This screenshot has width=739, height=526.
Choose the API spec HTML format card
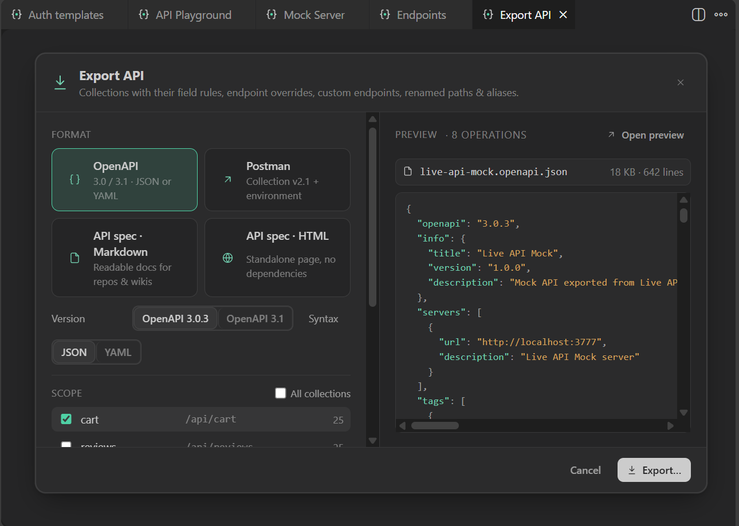tap(277, 258)
